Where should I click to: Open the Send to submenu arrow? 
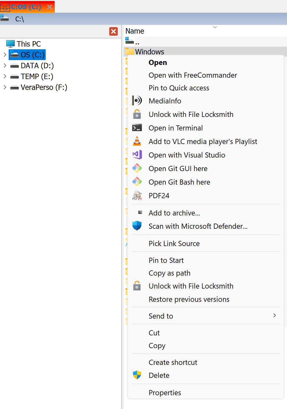click(275, 315)
